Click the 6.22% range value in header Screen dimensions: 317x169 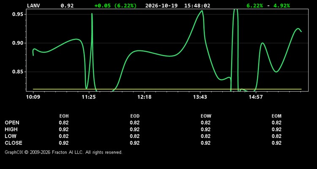(x=255, y=5)
